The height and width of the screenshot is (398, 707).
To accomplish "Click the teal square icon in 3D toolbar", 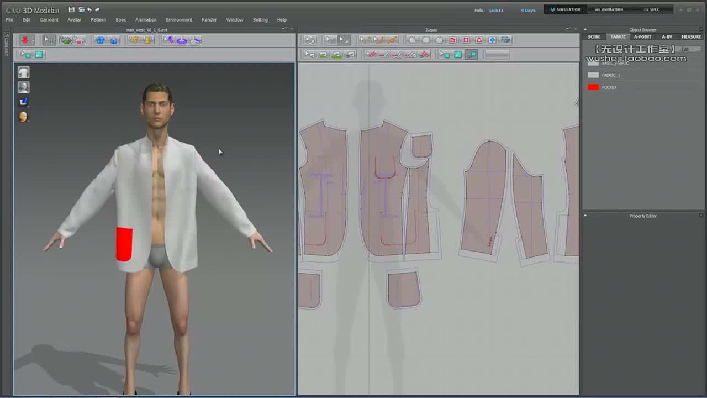I will (x=39, y=54).
